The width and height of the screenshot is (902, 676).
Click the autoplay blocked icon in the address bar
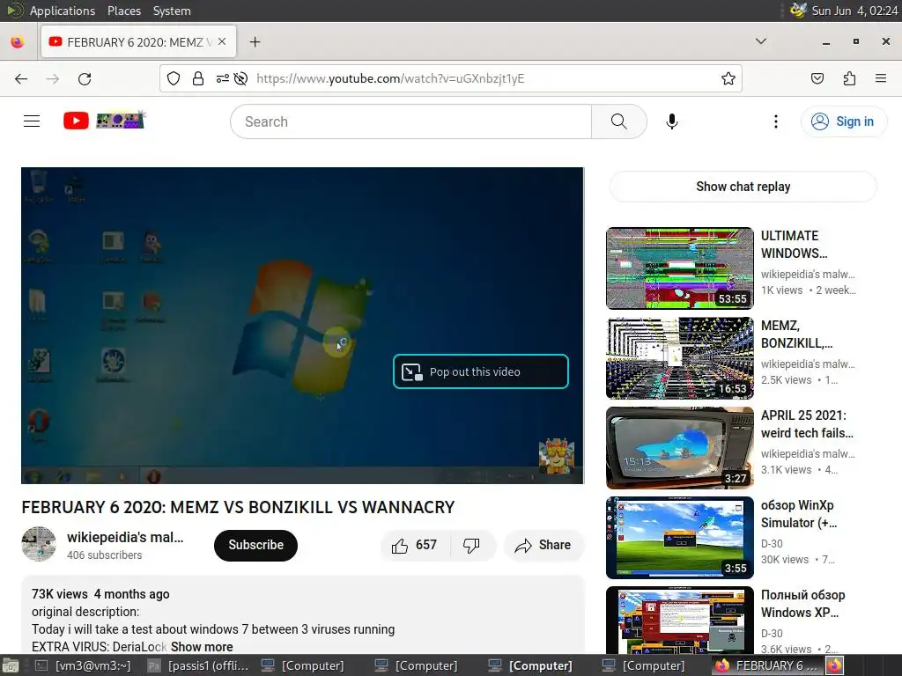click(241, 78)
